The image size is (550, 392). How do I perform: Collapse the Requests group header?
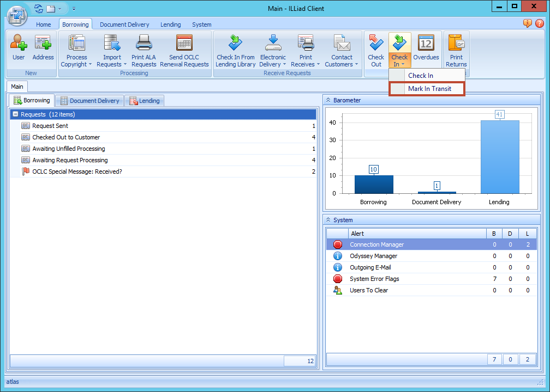coord(15,114)
